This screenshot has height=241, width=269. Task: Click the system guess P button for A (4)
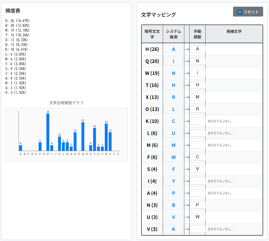[x=173, y=193]
